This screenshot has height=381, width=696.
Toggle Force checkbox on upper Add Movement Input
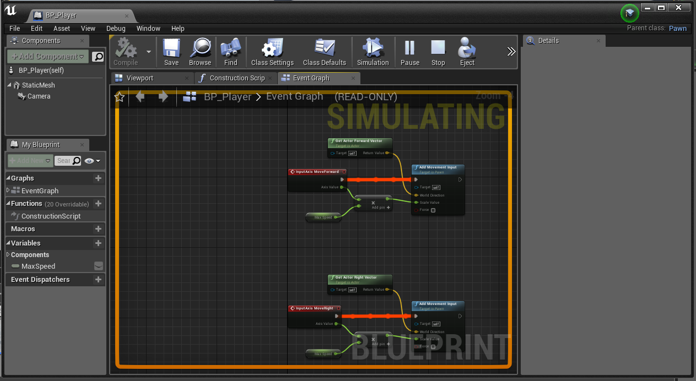pos(433,210)
